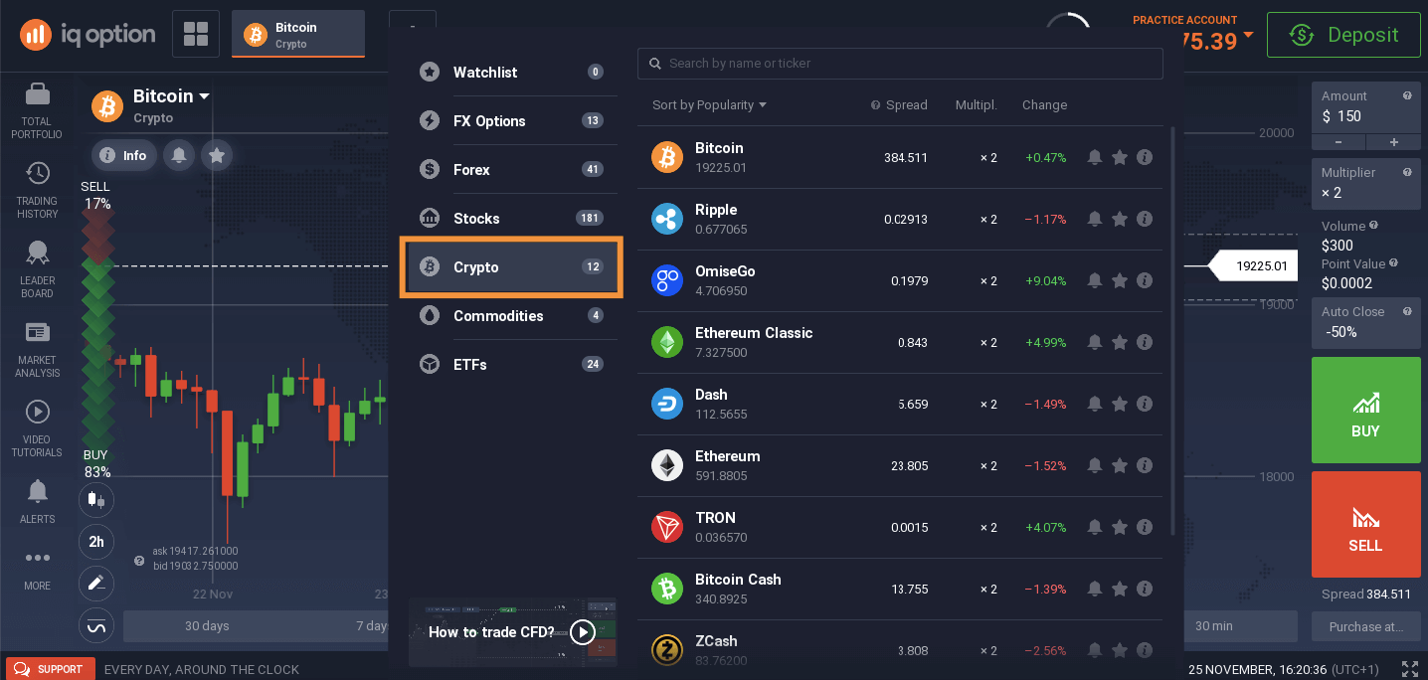Click the search by name or ticker field
Screen dimensions: 1428x680
(900, 64)
